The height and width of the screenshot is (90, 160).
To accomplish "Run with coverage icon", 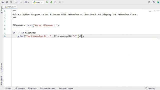I will (x=55, y=2).
